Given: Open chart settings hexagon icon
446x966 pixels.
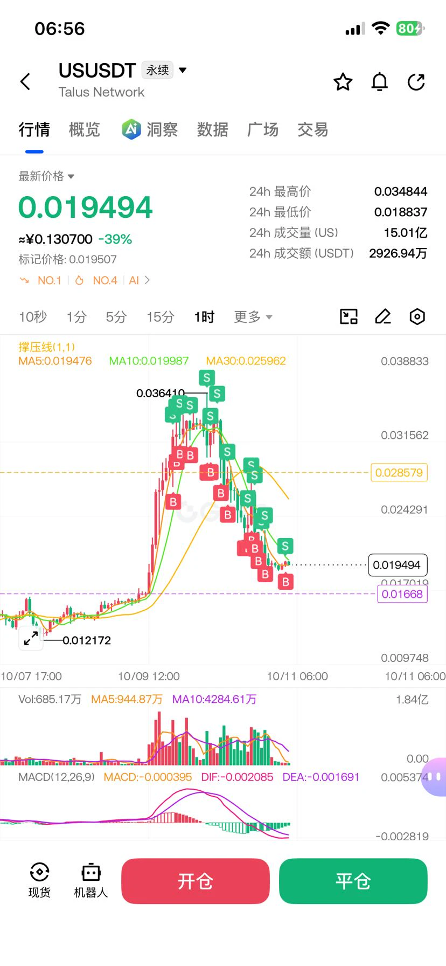Looking at the screenshot, I should click(417, 316).
